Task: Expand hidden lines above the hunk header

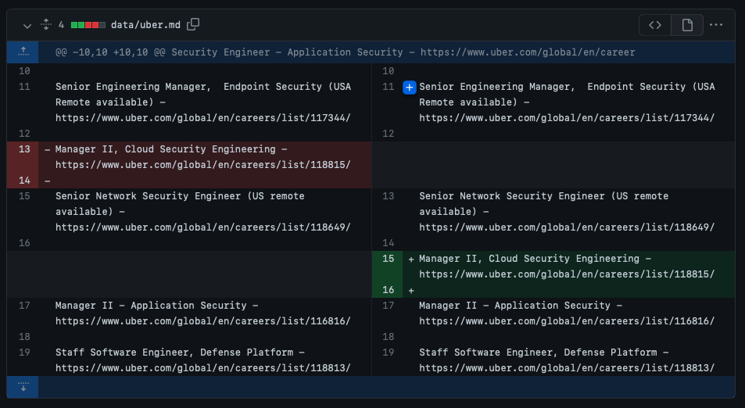Action: click(23, 52)
